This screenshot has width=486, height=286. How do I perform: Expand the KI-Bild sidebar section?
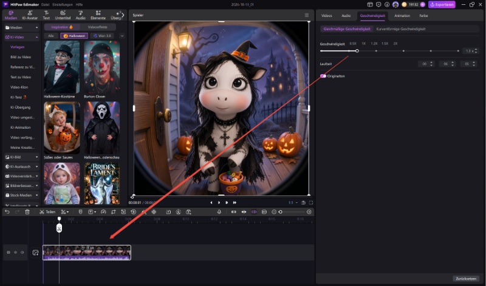coord(22,157)
